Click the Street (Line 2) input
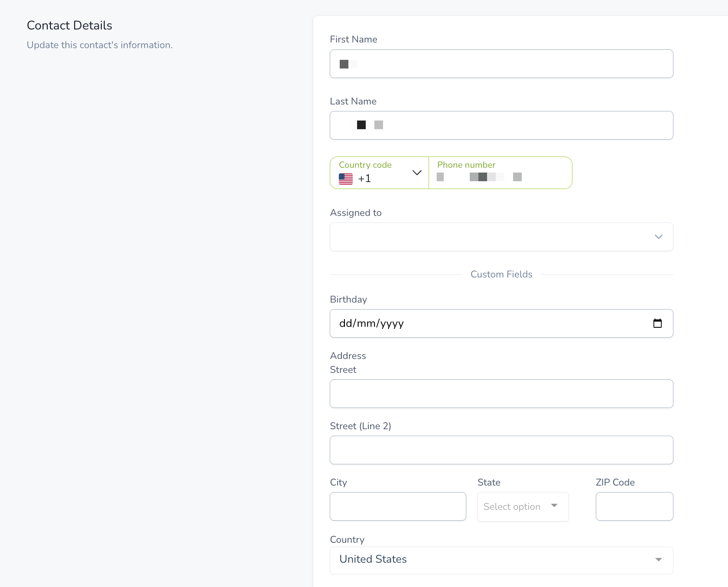The width and height of the screenshot is (728, 587). click(501, 450)
